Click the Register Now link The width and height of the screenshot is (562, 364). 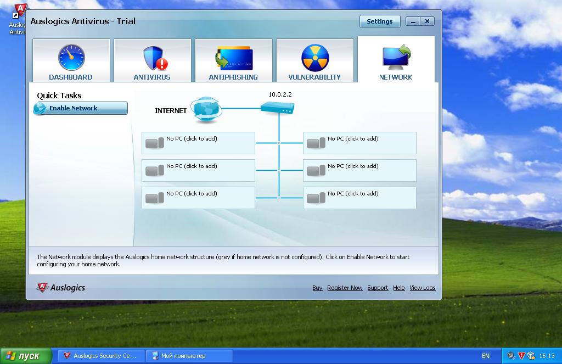click(x=345, y=288)
